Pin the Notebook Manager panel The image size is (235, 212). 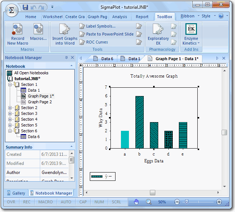(x=66, y=58)
